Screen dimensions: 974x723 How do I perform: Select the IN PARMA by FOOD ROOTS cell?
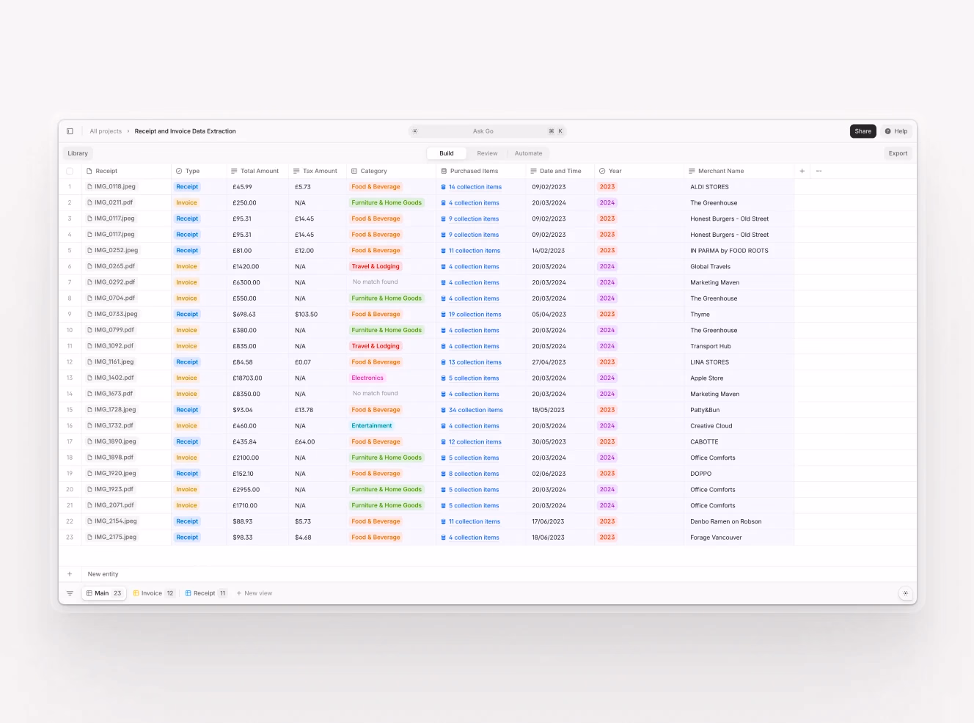pyautogui.click(x=739, y=251)
